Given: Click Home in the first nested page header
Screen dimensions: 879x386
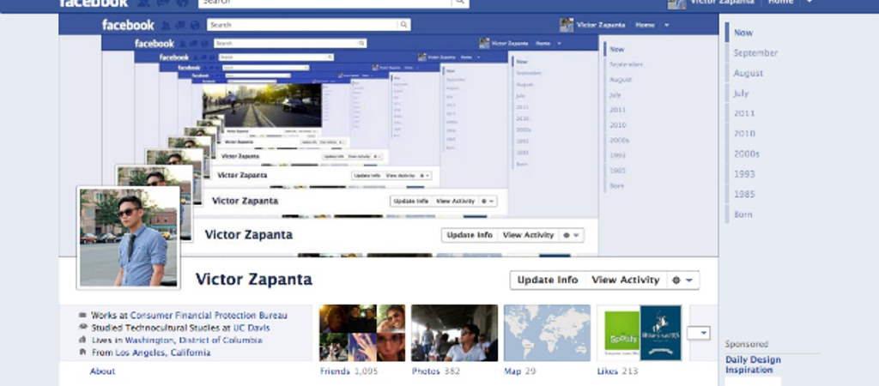Looking at the screenshot, I should pos(645,25).
